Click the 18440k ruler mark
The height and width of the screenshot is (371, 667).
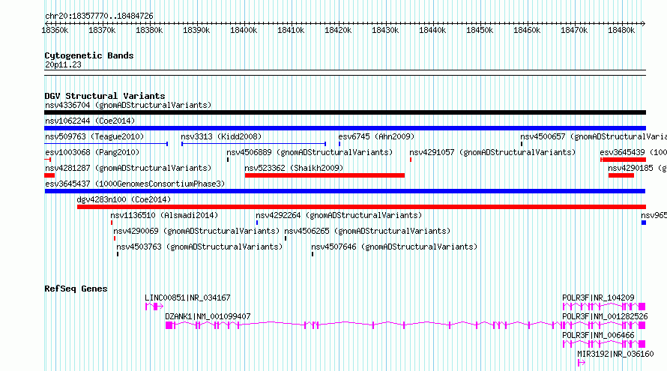(x=432, y=30)
